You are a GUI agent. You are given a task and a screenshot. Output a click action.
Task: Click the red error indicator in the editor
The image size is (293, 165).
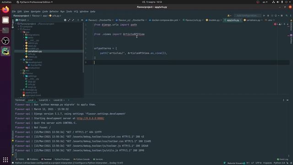276,24
